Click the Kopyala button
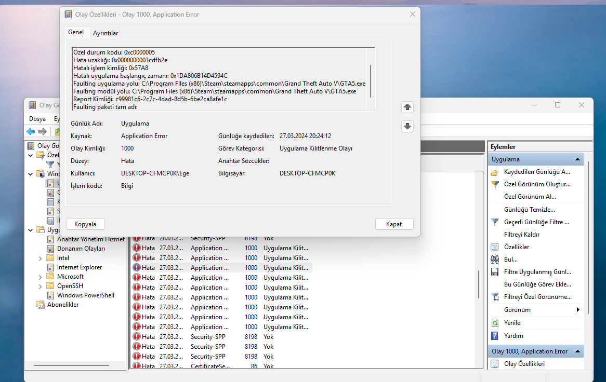606x382 pixels. [85, 224]
